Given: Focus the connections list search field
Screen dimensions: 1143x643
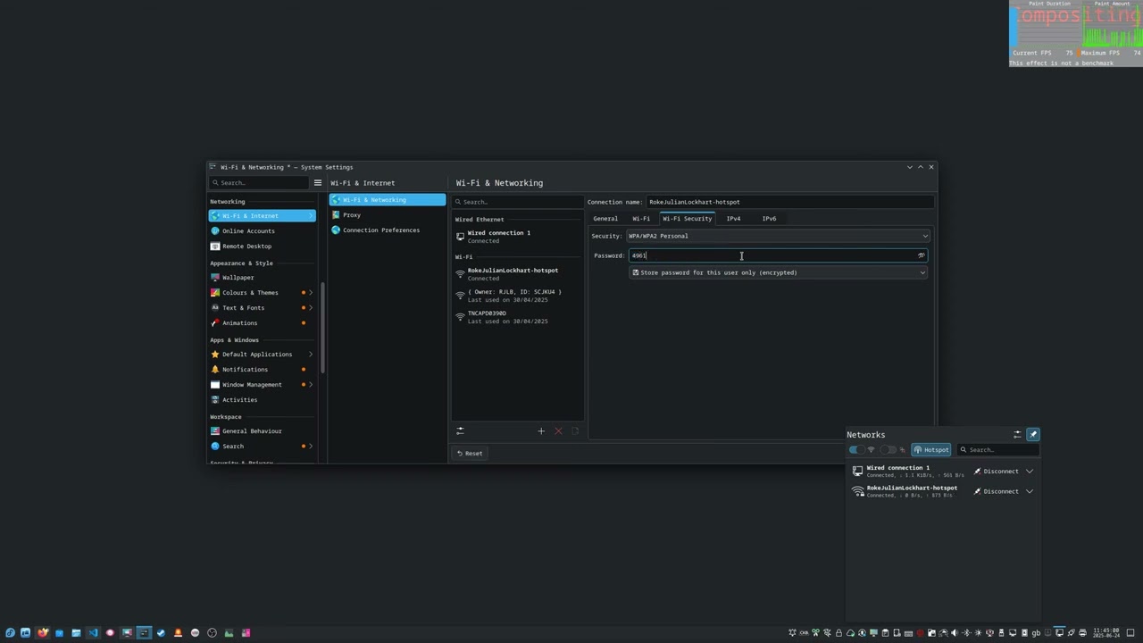Looking at the screenshot, I should click(x=518, y=202).
